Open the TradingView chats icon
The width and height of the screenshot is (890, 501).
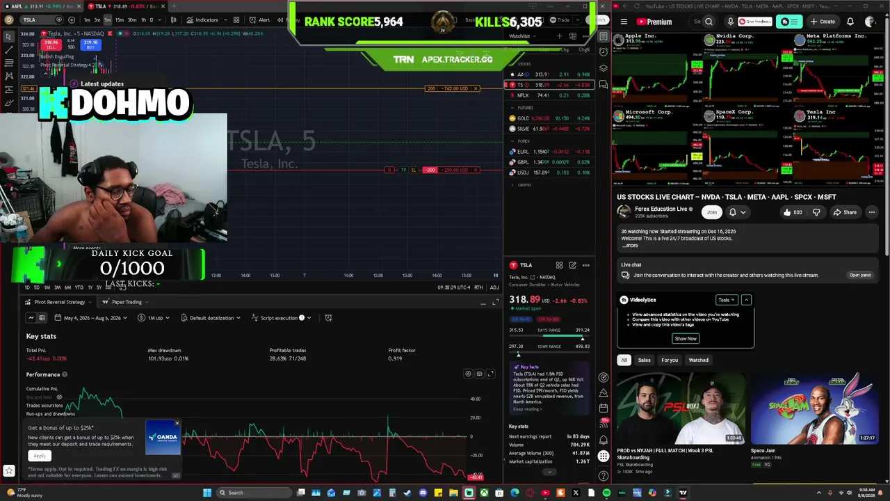coord(604,84)
